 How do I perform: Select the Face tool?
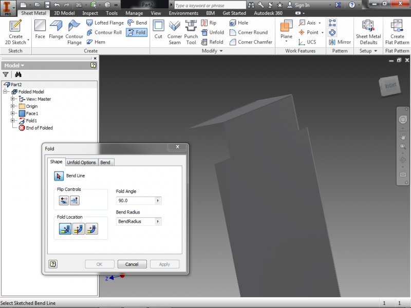pyautogui.click(x=40, y=29)
